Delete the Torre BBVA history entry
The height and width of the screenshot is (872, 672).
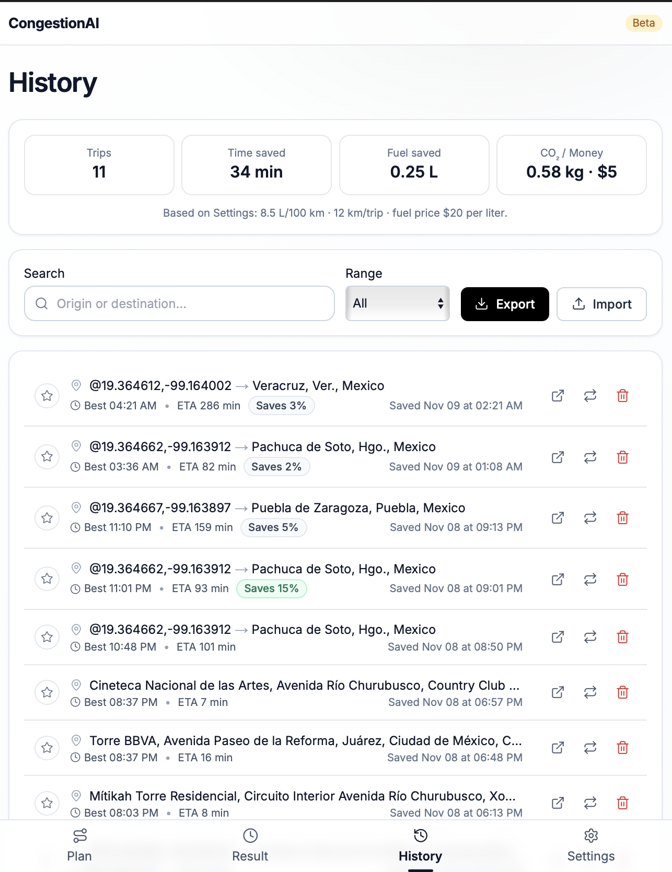coord(622,748)
